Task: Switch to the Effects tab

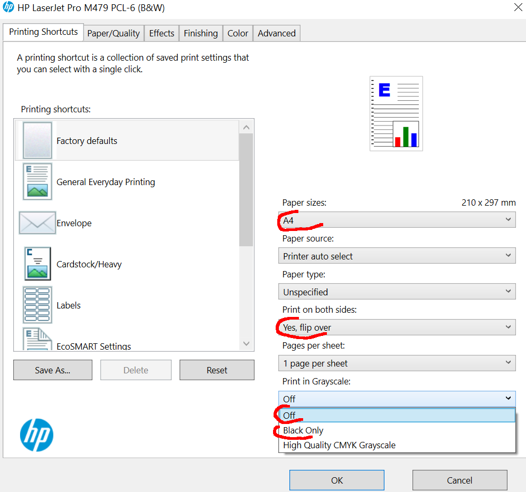Action: point(162,33)
